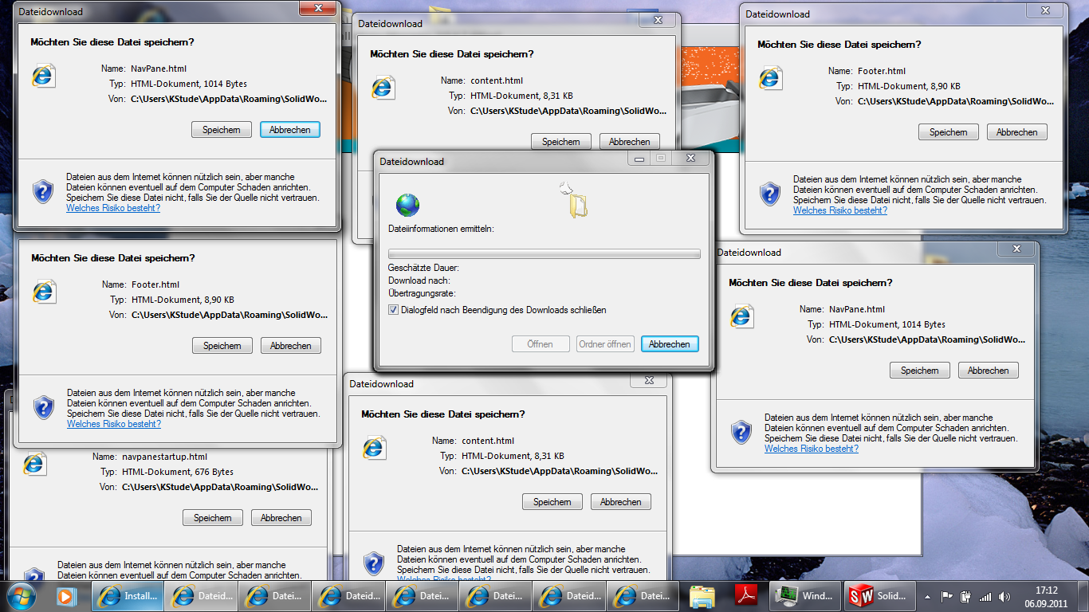Click 'Übertragungsrate:' label in progress dialog
Viewport: 1089px width, 612px height.
[x=422, y=293]
